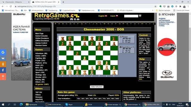191x107 pixels.
Task: Open the Тарификатор bookmark
Action: (x=51, y=10)
